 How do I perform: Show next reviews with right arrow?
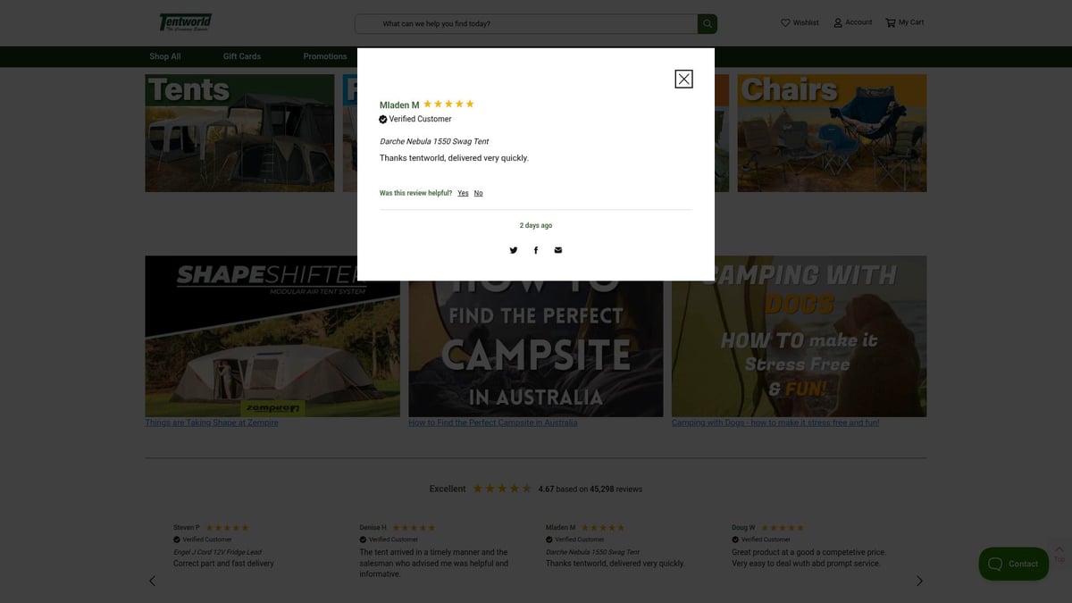(919, 581)
